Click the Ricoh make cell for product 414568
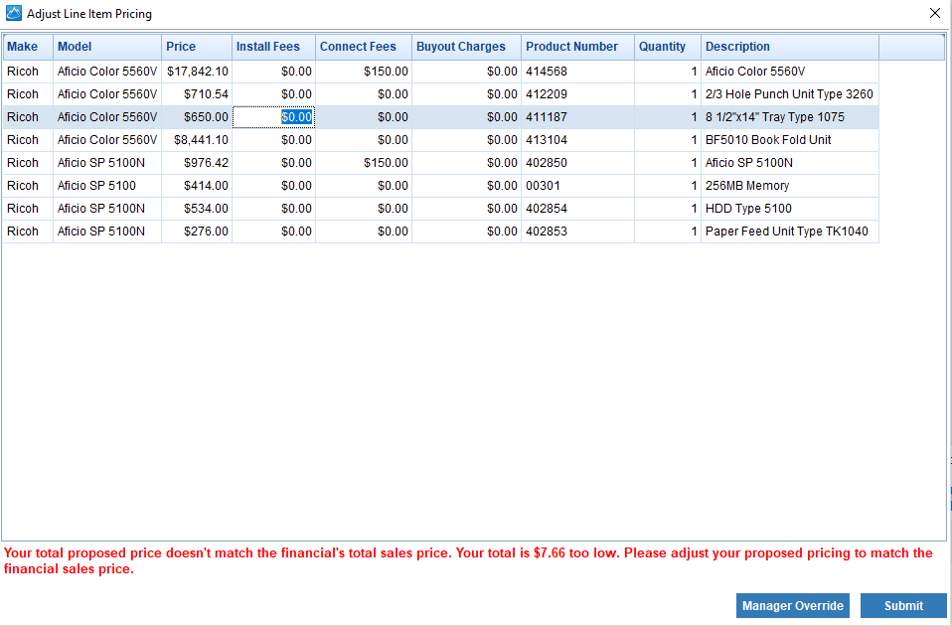 tap(28, 72)
